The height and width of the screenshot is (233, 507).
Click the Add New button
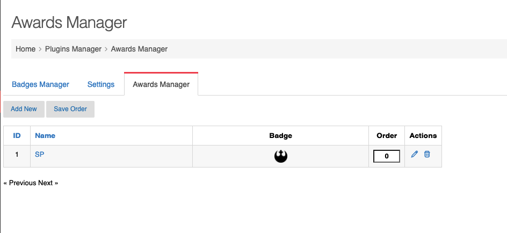tap(24, 109)
